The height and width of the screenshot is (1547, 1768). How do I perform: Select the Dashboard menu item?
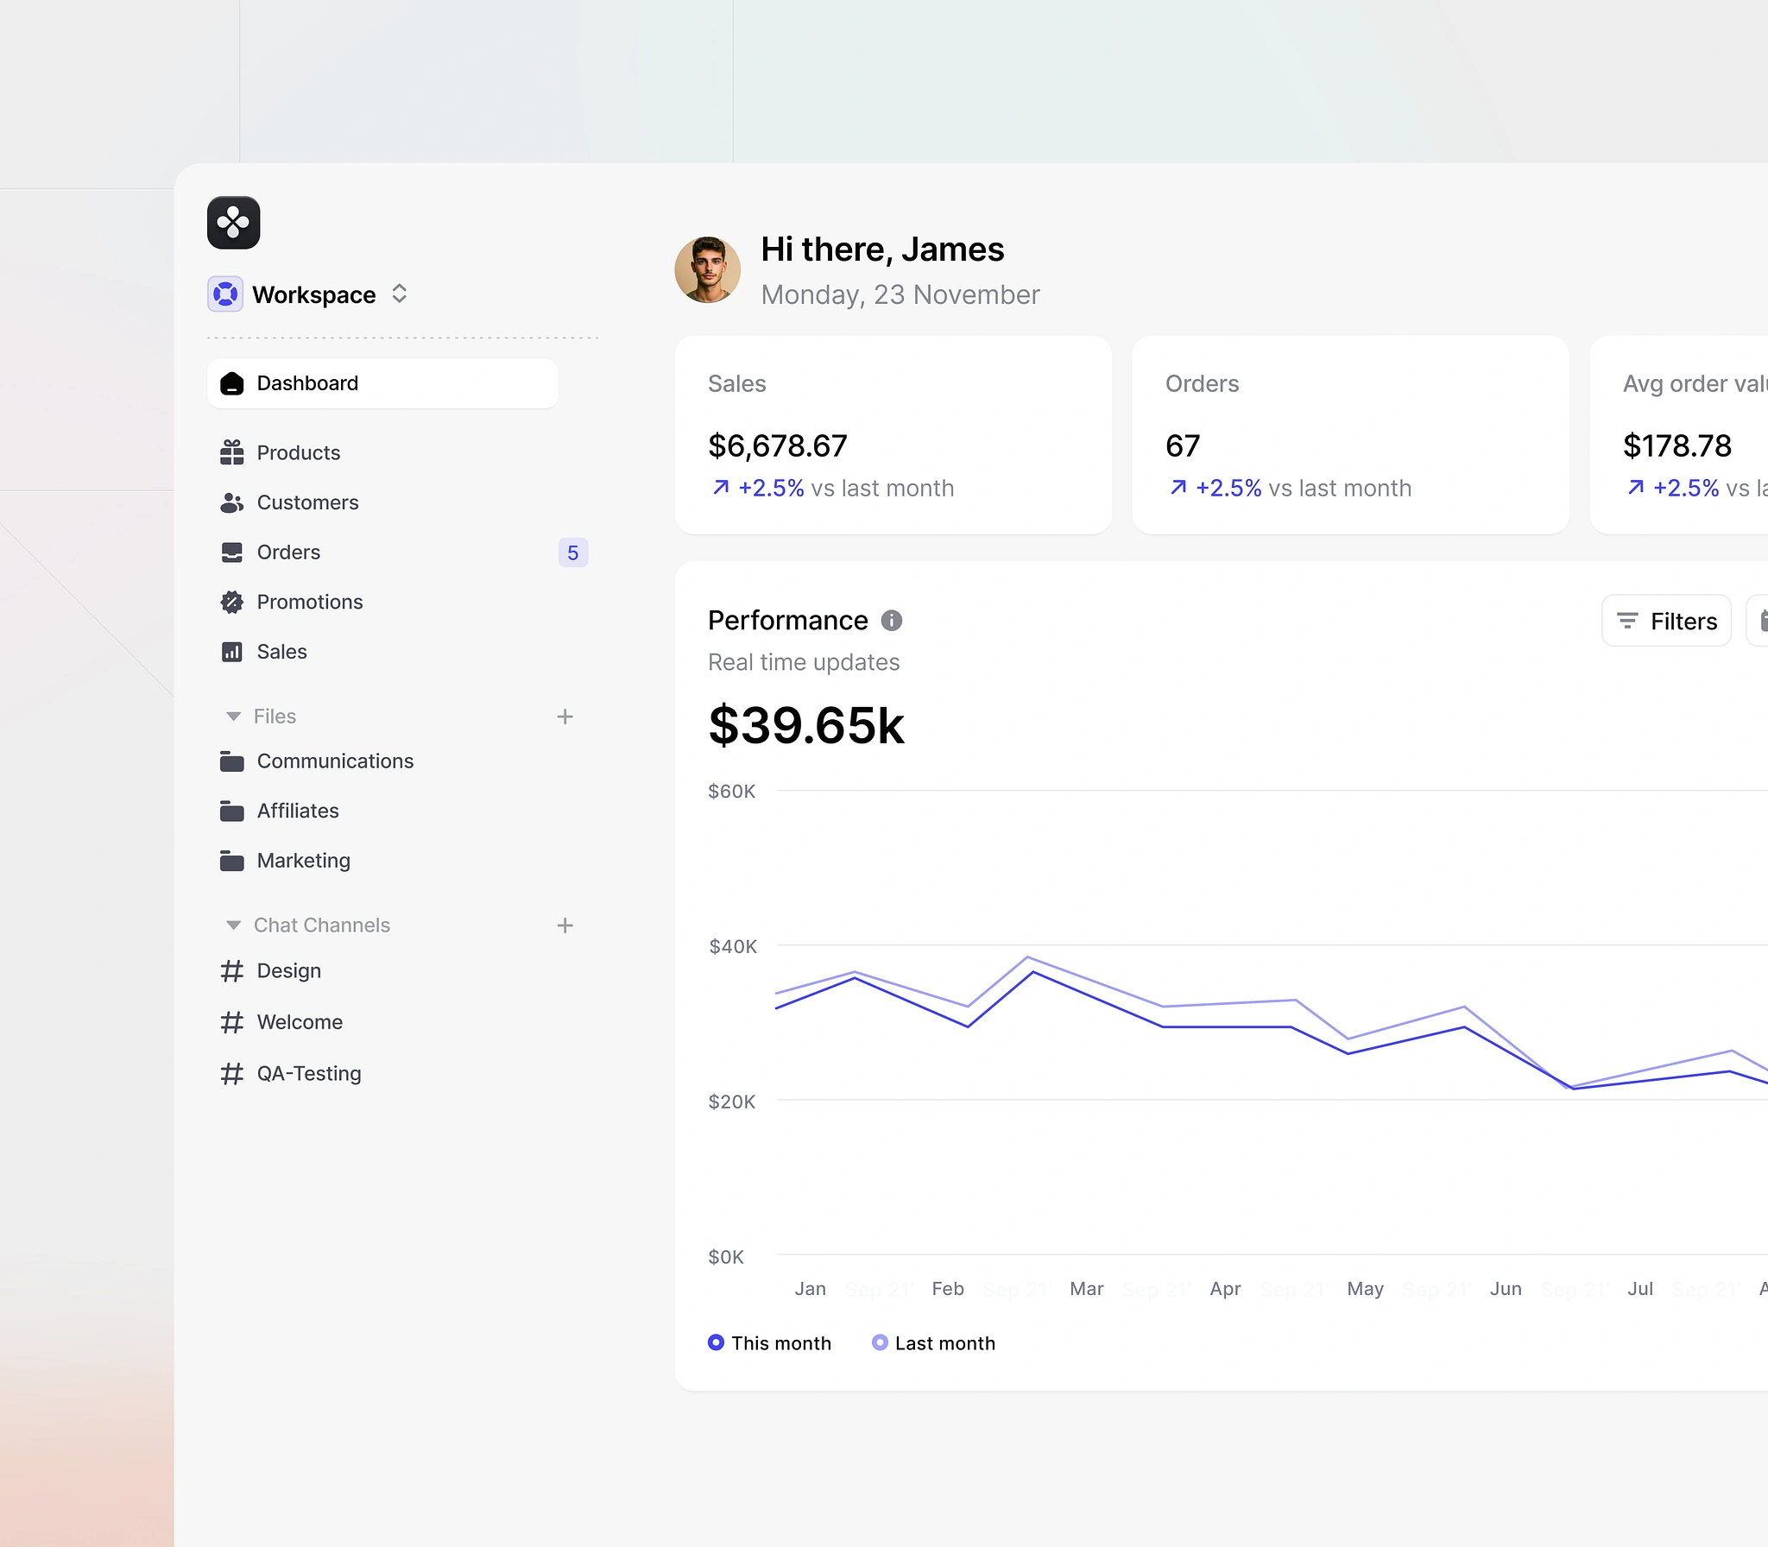382,383
